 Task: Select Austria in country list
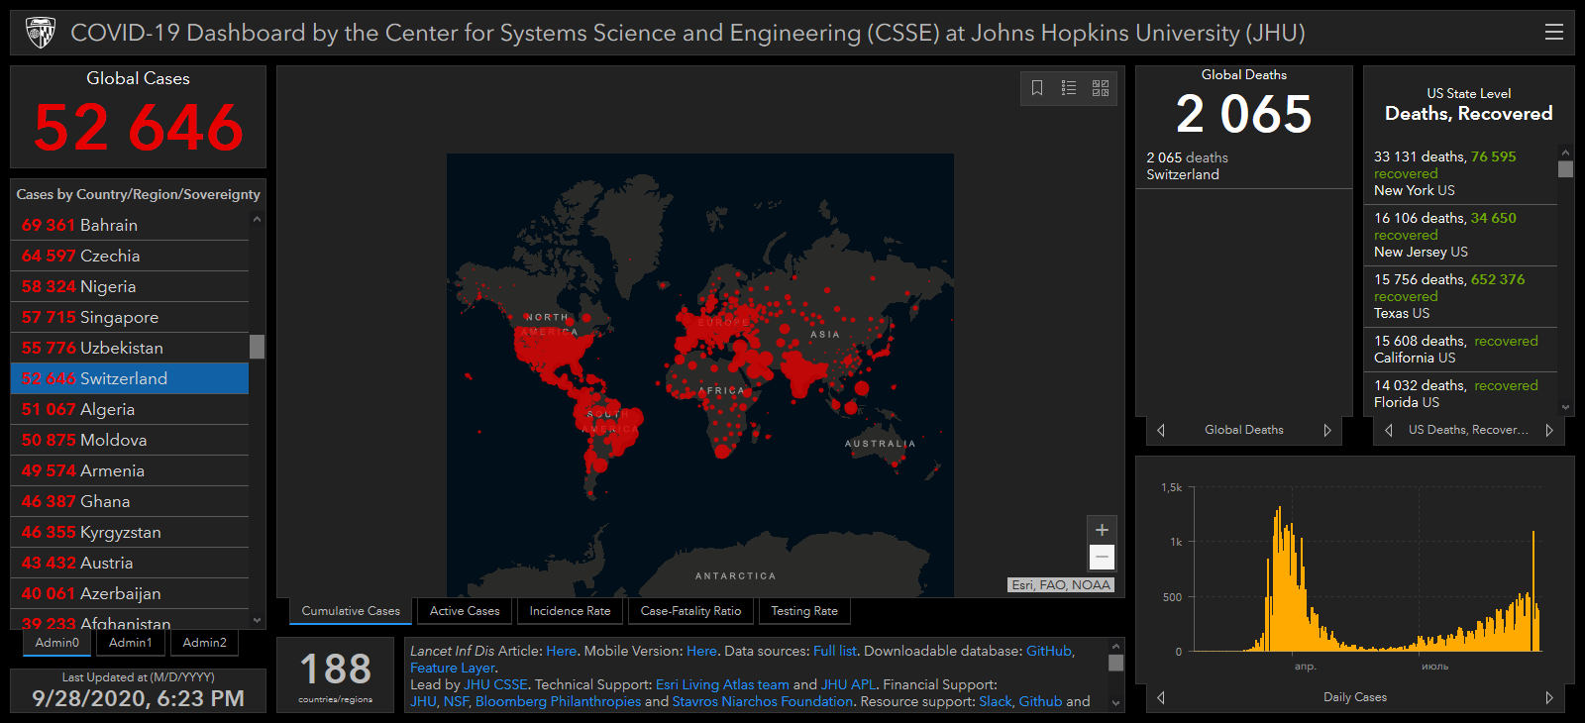pos(130,563)
